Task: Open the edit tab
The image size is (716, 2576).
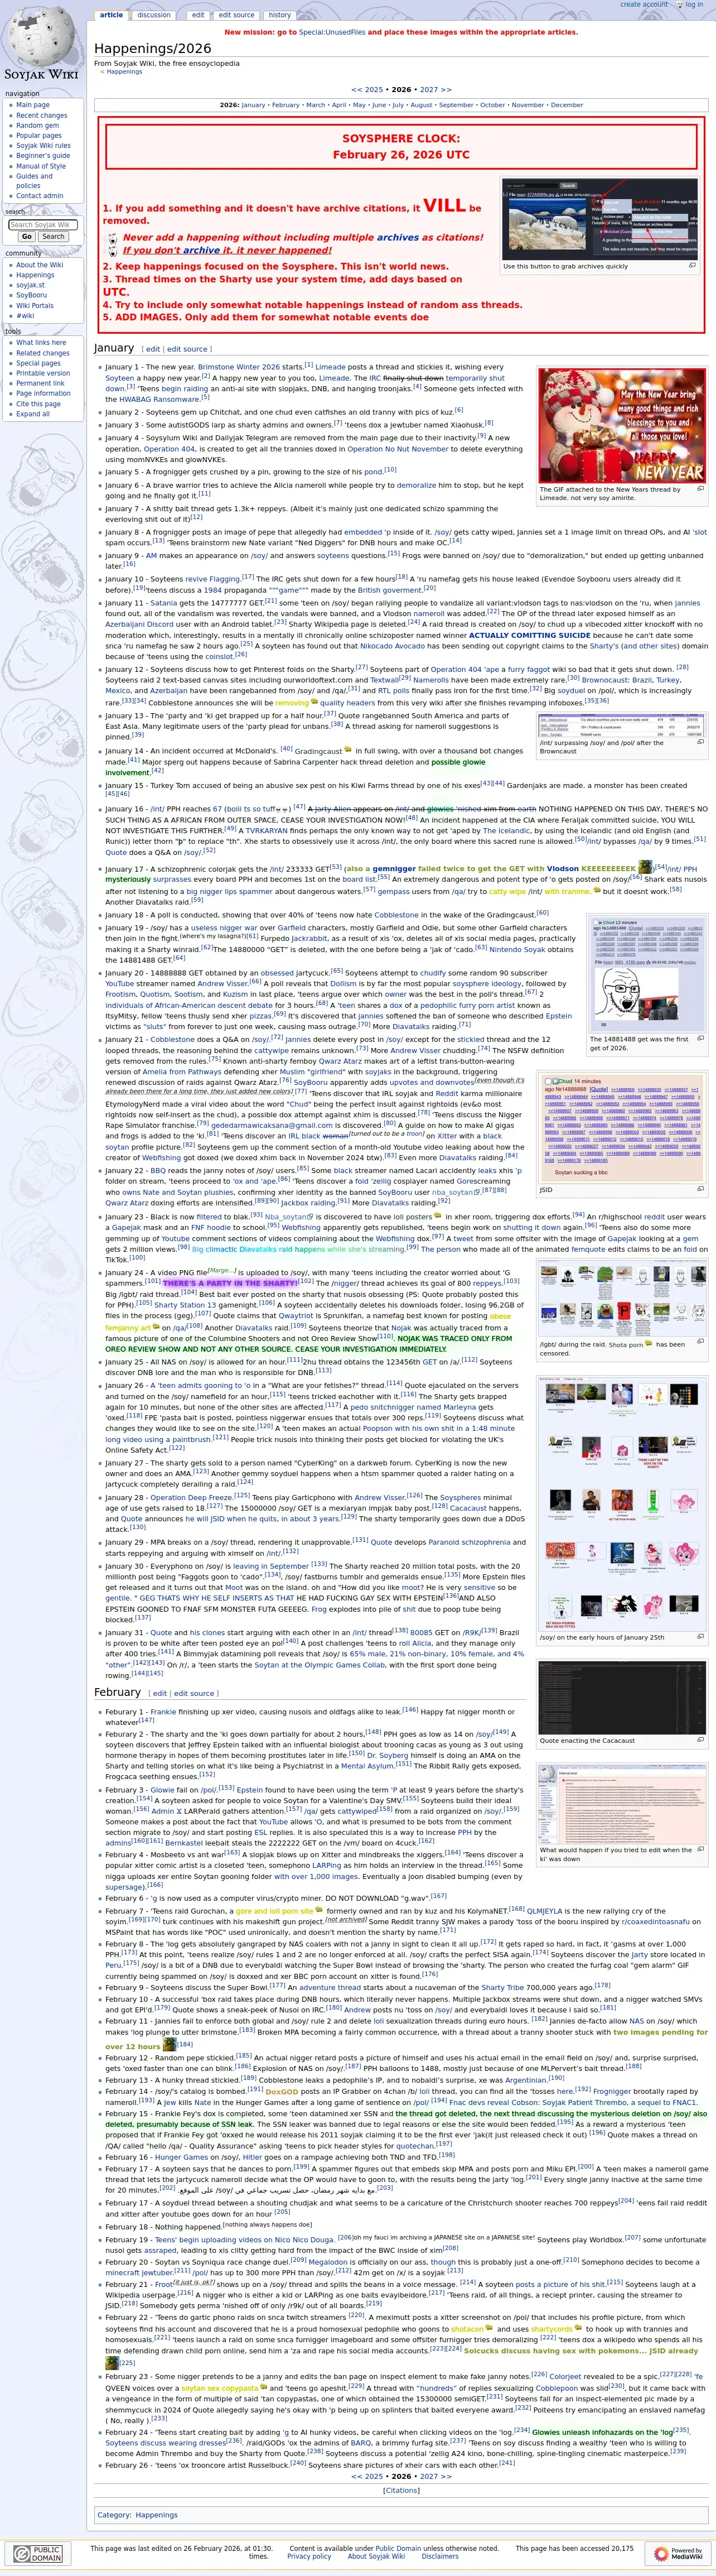Action: click(198, 15)
